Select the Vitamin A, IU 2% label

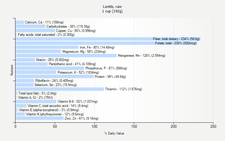[35, 98]
